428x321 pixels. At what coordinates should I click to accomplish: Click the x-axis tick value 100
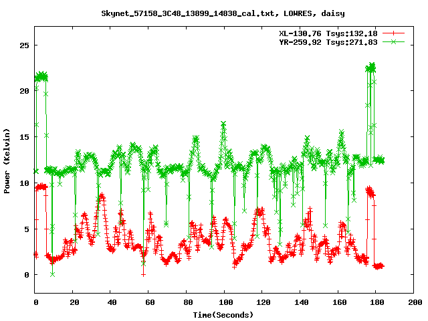click(226, 302)
